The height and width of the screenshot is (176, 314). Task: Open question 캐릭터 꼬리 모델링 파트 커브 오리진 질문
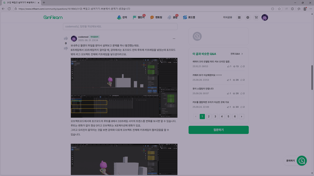point(211,62)
